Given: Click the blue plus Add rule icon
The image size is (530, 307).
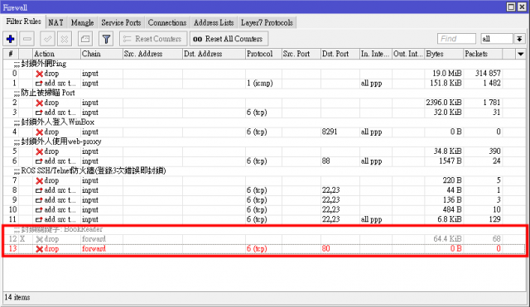Looking at the screenshot, I should tap(10, 39).
